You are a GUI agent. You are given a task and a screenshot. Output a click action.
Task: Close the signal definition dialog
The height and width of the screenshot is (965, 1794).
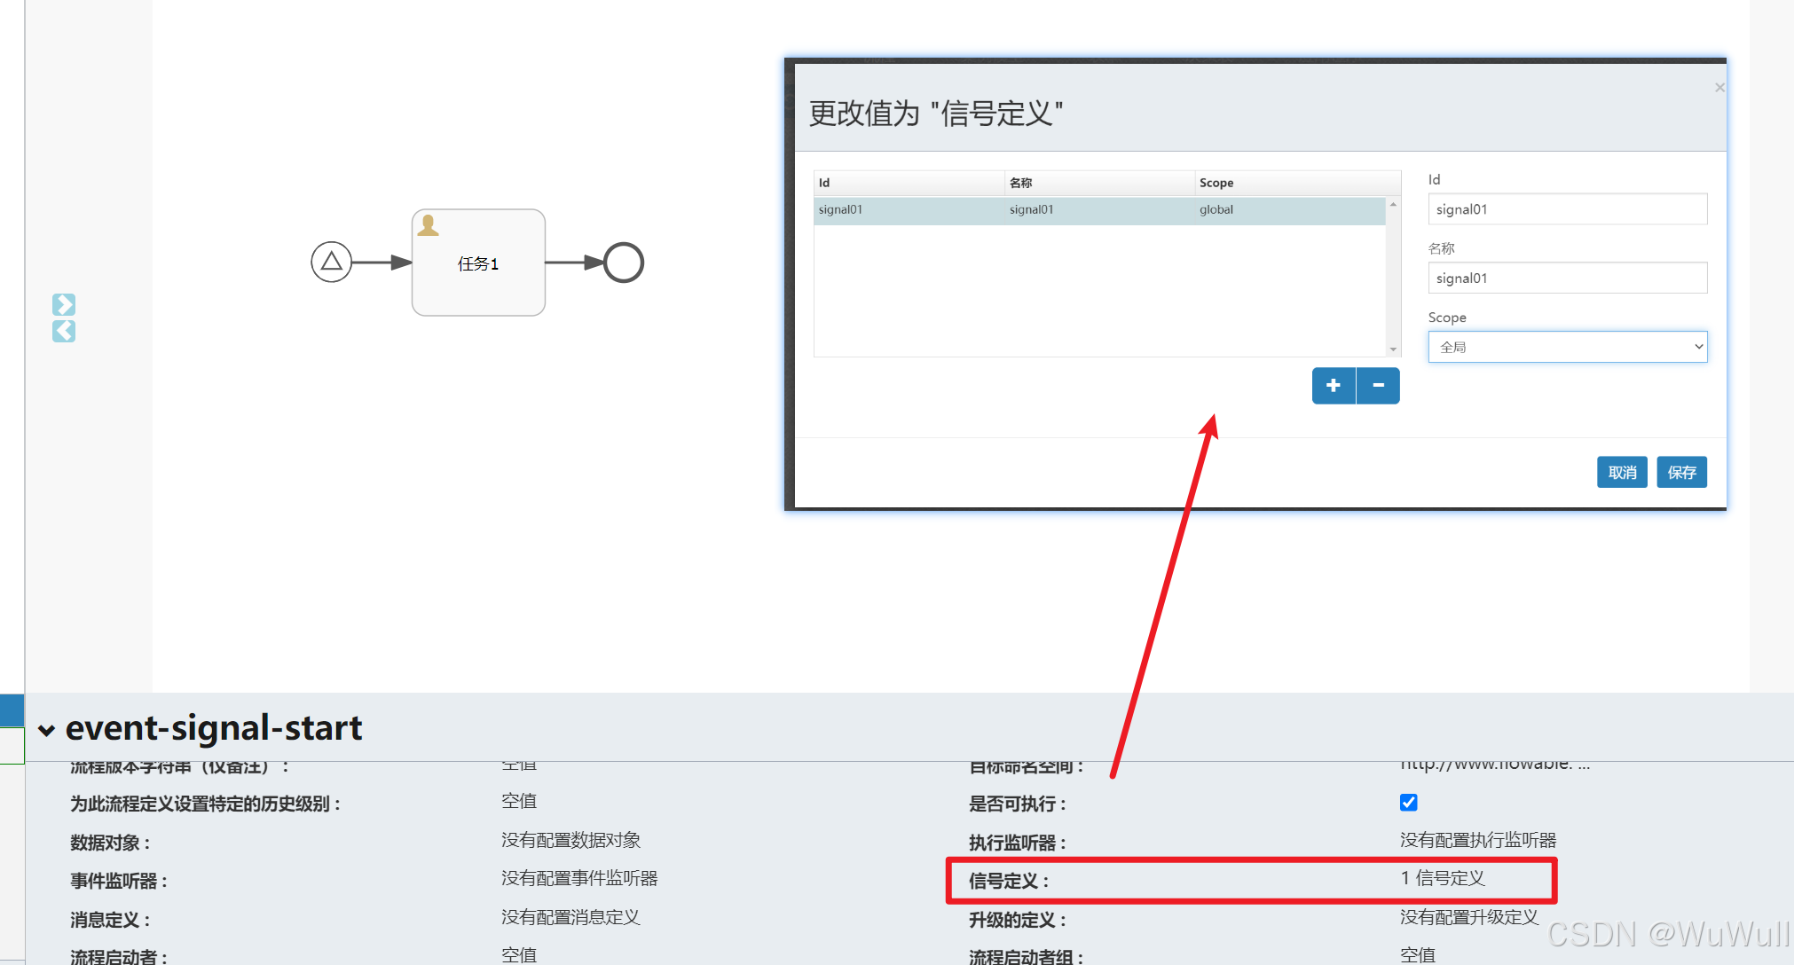pyautogui.click(x=1719, y=88)
